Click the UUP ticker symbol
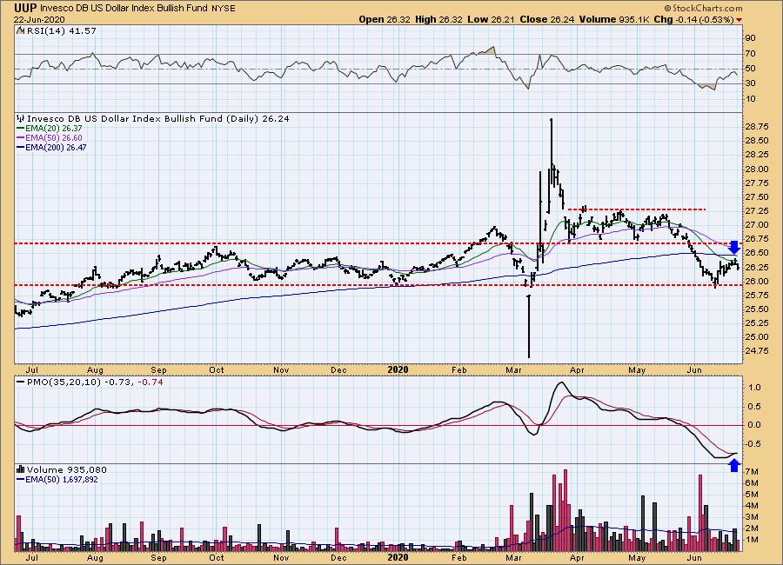 pos(26,8)
